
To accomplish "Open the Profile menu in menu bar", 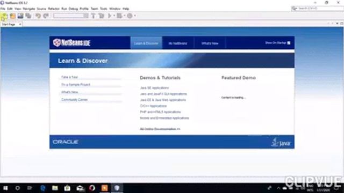I will click(84, 9).
